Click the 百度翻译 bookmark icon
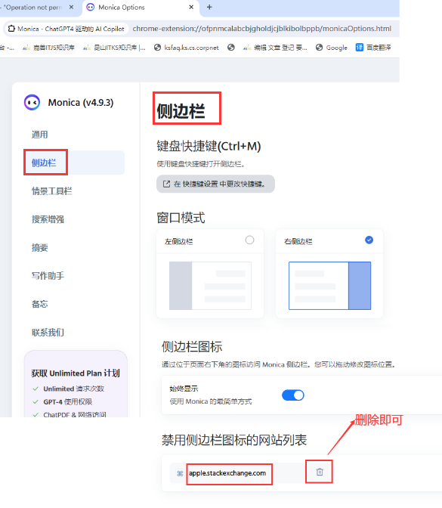442x508 pixels. (x=360, y=48)
